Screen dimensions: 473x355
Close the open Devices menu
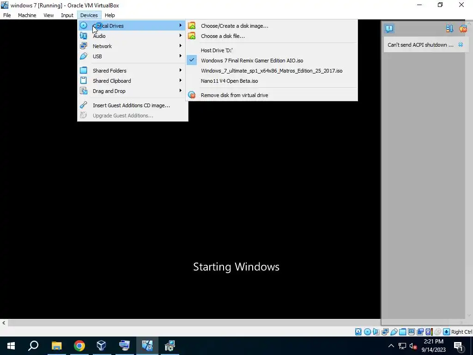tap(89, 15)
